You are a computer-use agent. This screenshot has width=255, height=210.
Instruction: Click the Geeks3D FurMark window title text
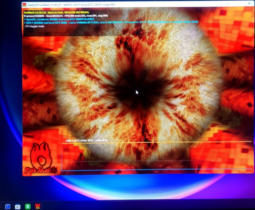pyautogui.click(x=71, y=5)
